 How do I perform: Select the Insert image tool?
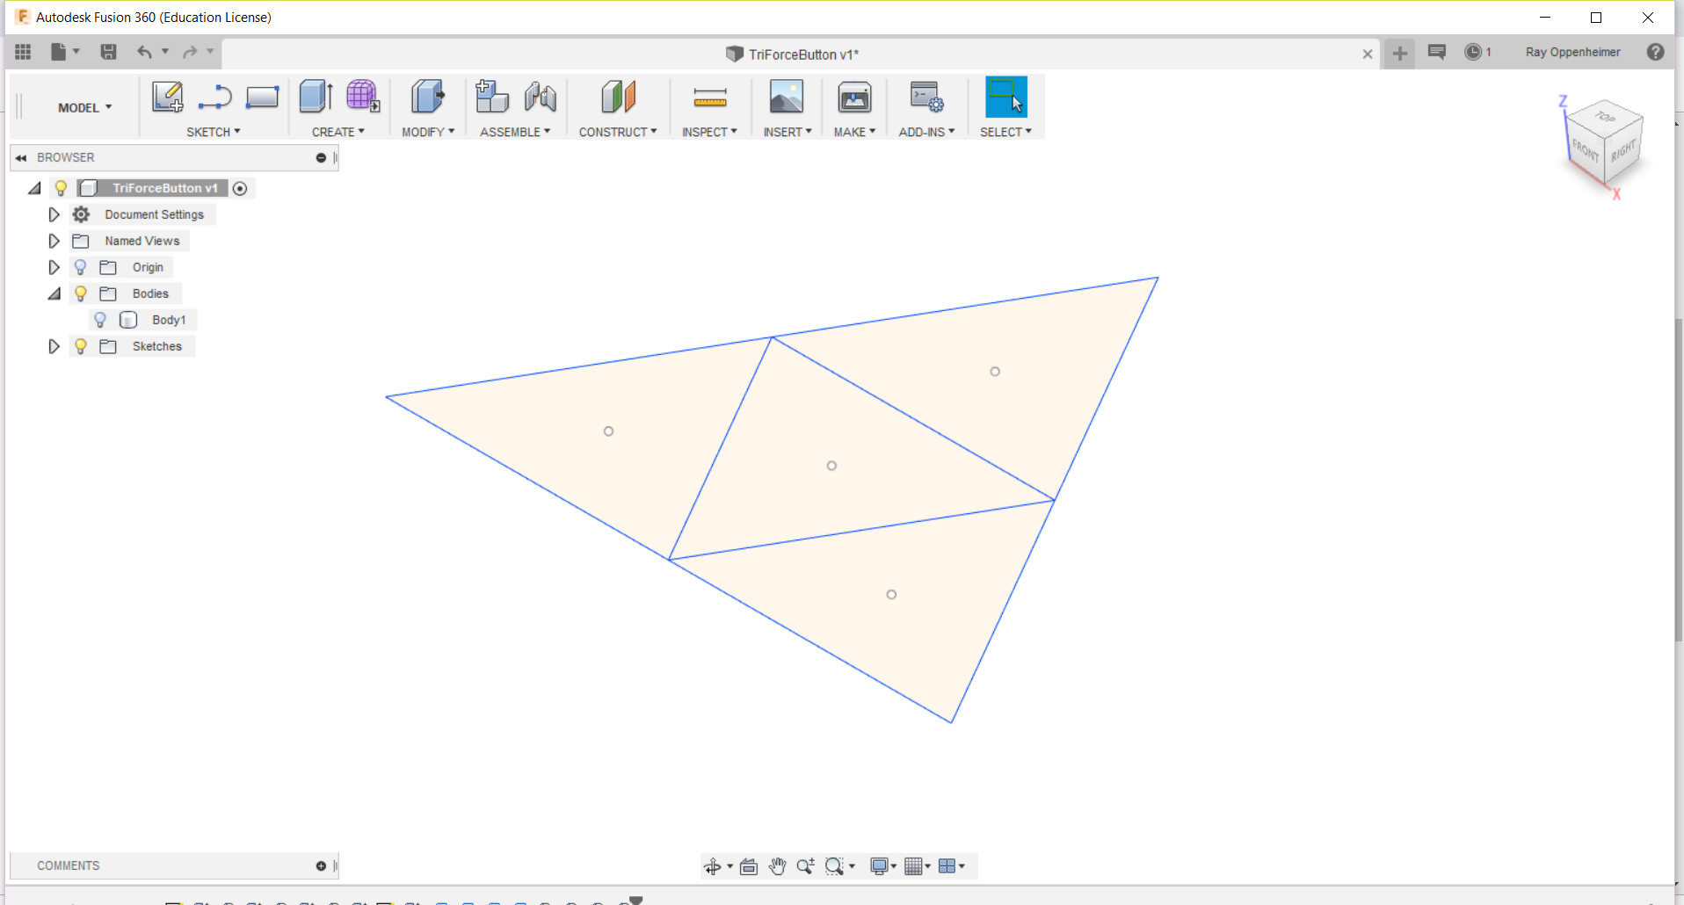coord(787,97)
